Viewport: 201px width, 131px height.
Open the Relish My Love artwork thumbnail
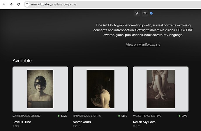[161, 89]
